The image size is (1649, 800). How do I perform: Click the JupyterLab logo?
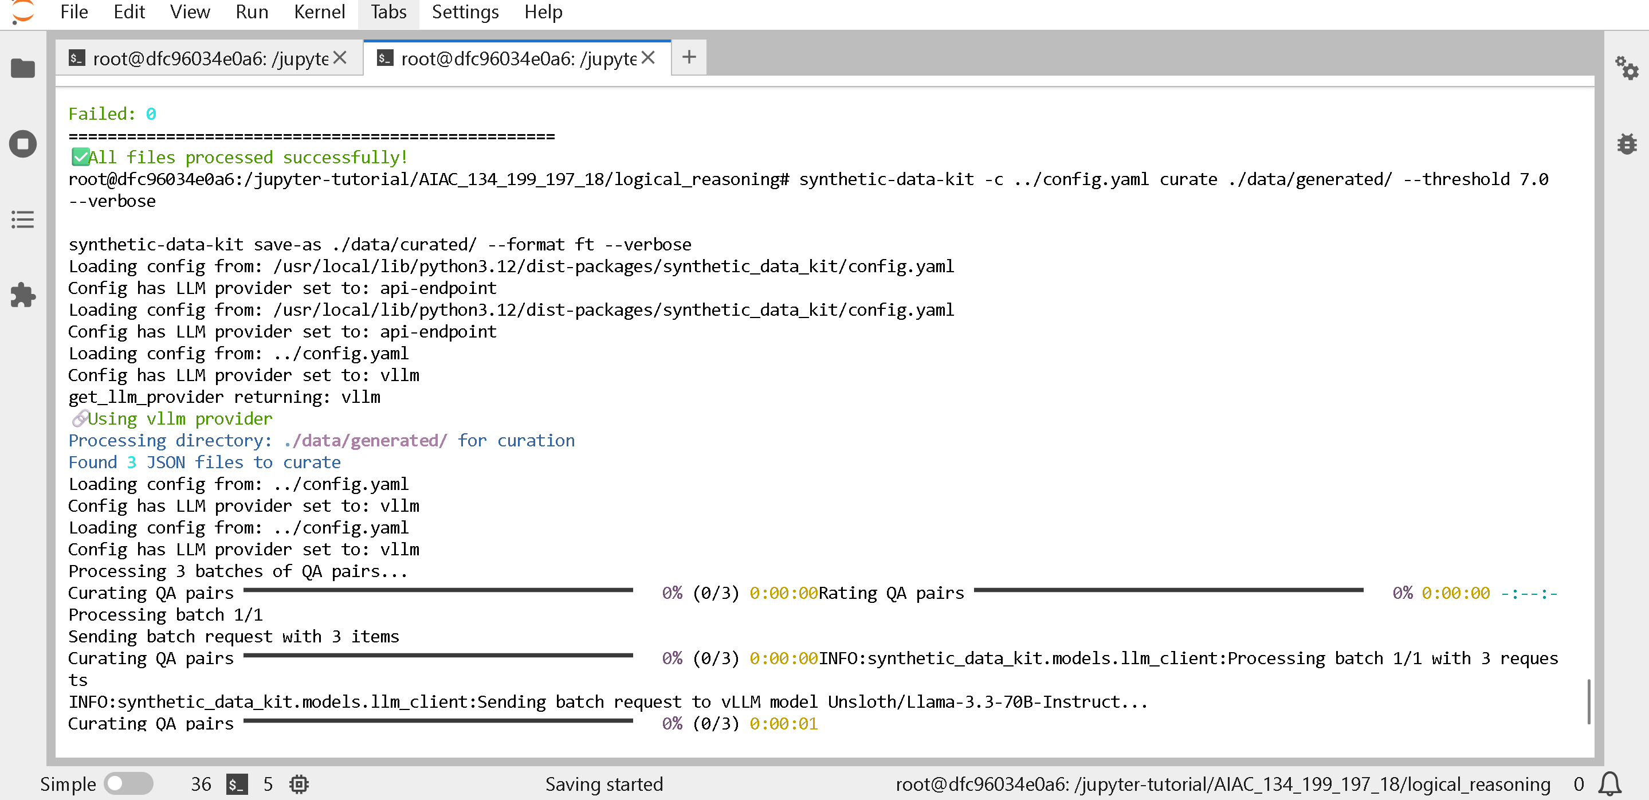click(23, 12)
